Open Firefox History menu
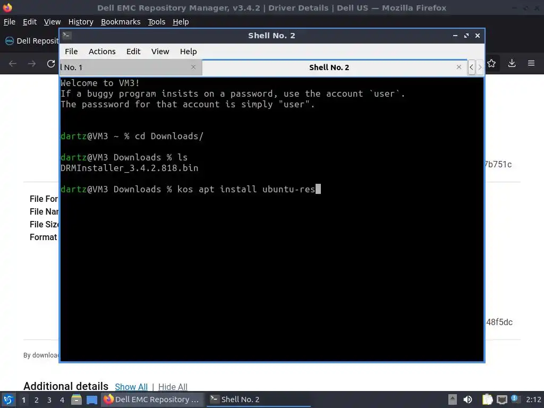The width and height of the screenshot is (544, 408). (x=81, y=22)
